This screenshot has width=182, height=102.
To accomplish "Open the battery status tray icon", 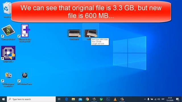I will [152, 99].
